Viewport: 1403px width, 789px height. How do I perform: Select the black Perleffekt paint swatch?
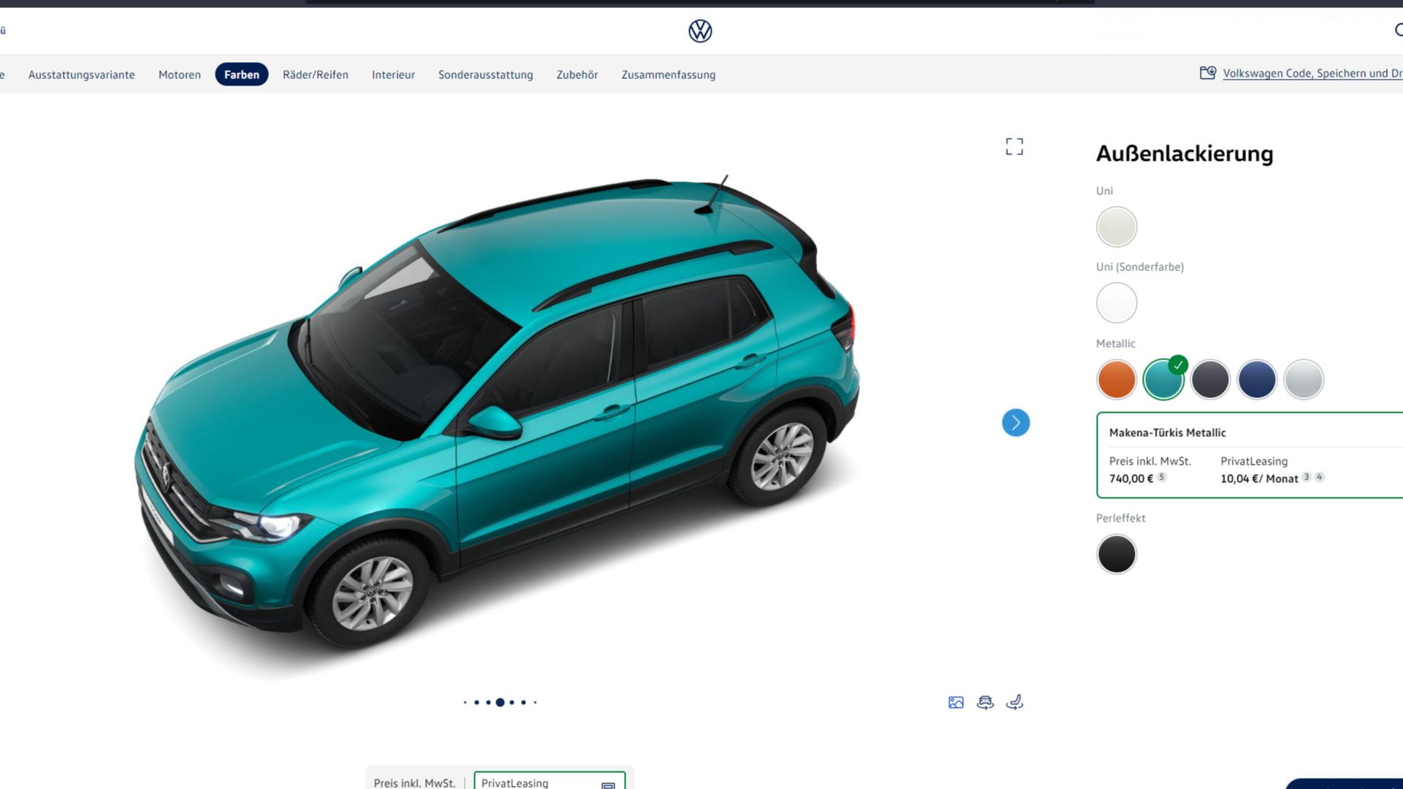click(1117, 554)
